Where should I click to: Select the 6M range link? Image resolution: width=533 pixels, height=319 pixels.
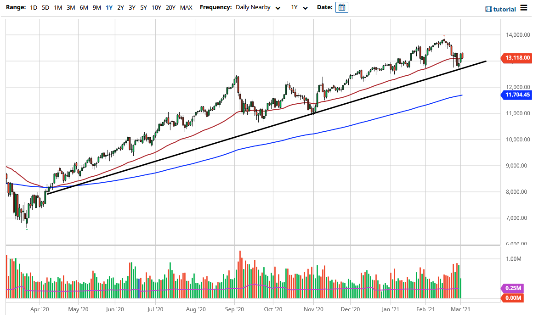(83, 7)
